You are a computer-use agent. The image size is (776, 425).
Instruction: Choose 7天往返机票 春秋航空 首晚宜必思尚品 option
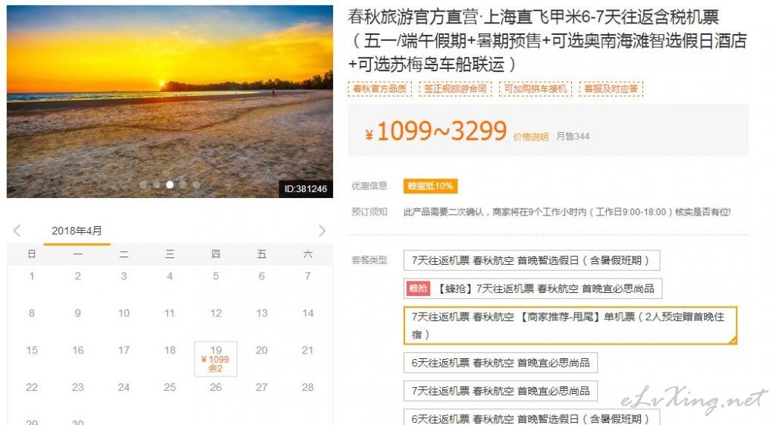click(x=501, y=391)
